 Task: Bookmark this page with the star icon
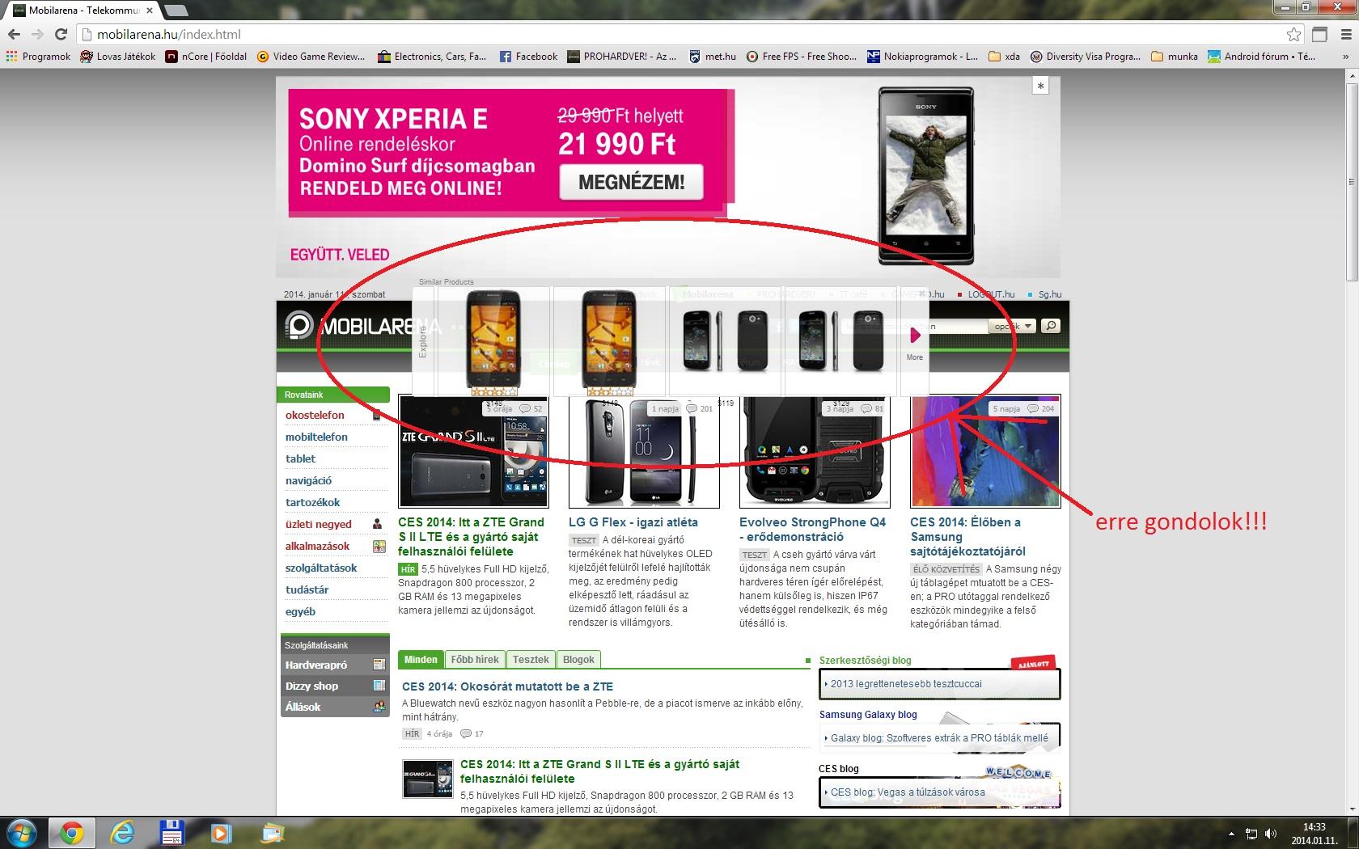pyautogui.click(x=1294, y=34)
